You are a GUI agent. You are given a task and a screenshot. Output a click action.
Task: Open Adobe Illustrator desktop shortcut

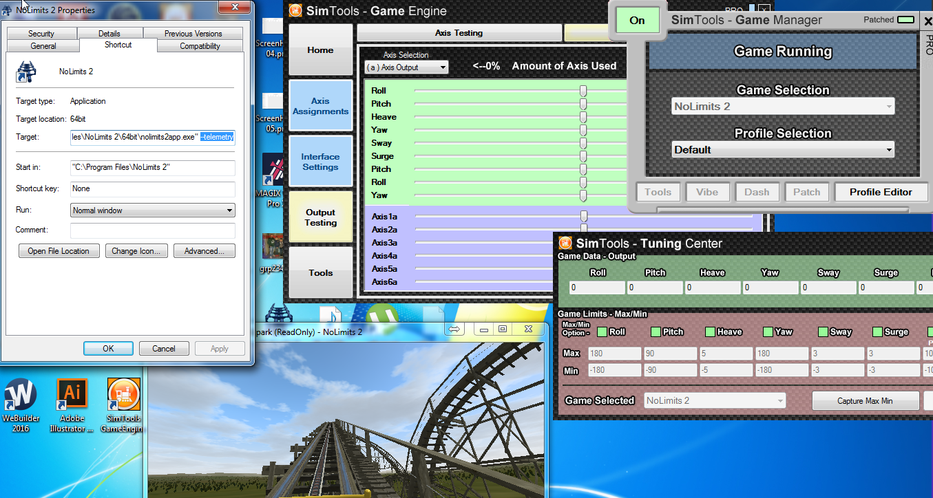[72, 405]
